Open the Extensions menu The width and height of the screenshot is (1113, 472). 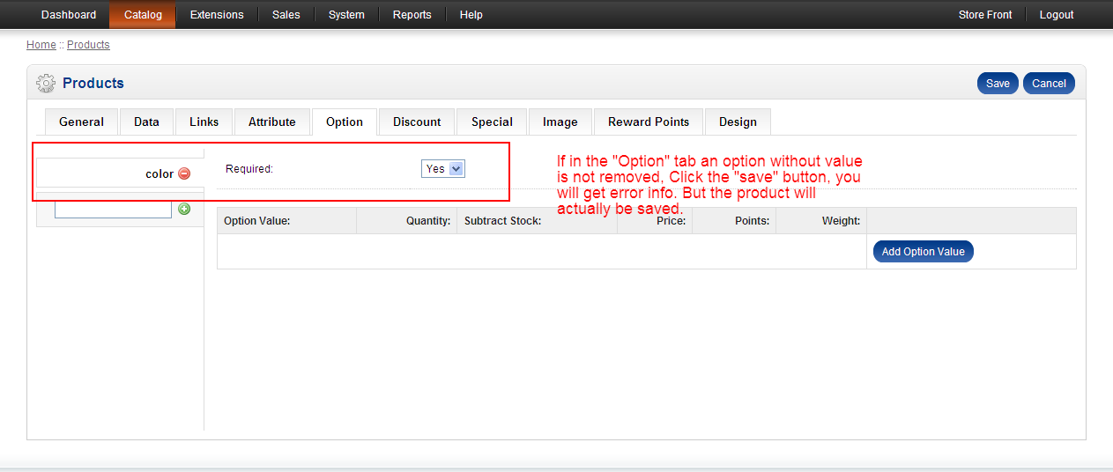tap(217, 15)
